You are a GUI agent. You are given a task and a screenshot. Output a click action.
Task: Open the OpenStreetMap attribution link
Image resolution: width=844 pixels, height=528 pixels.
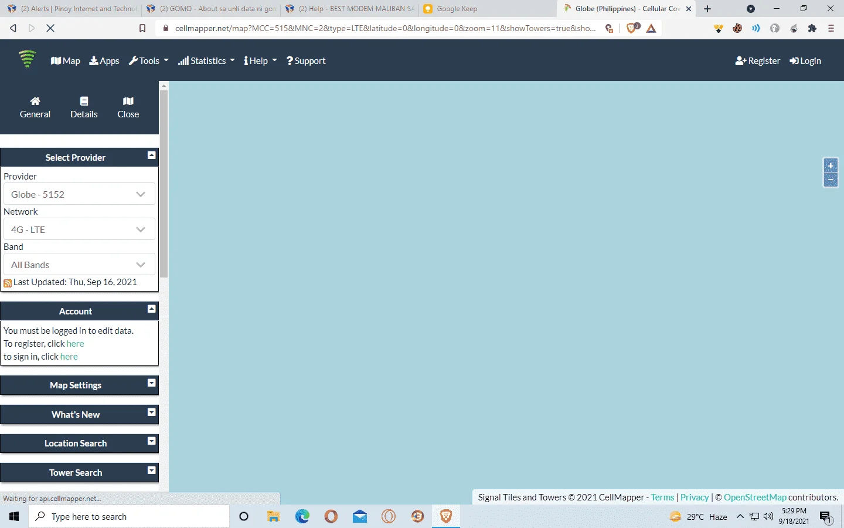(755, 497)
